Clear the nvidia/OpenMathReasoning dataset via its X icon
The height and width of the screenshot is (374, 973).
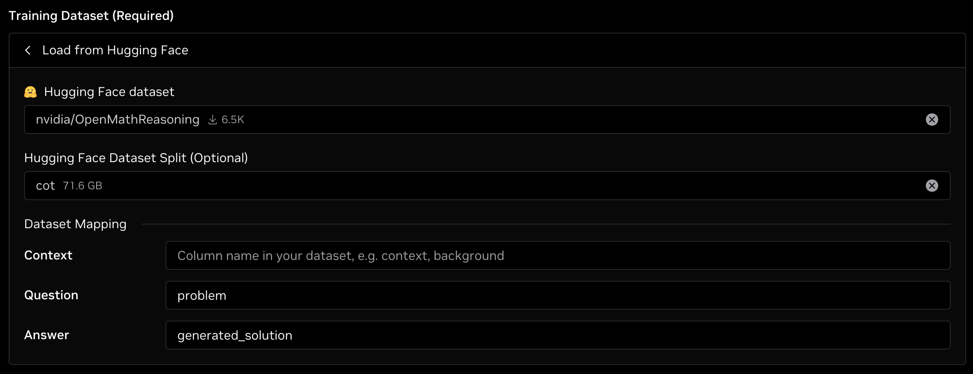pos(932,120)
